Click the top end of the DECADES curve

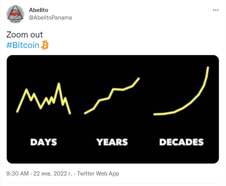(x=208, y=68)
